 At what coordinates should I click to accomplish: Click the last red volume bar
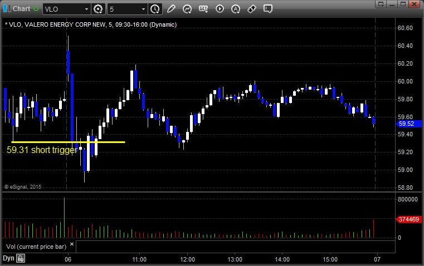click(x=374, y=229)
